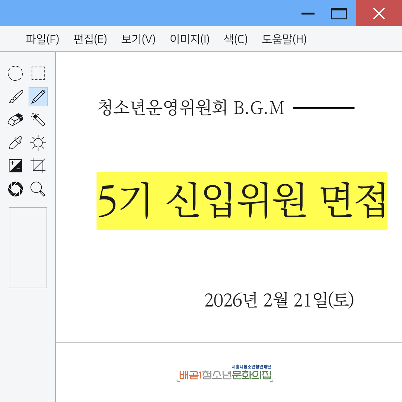The width and height of the screenshot is (402, 402).
Task: Select the eyedropper color picker tool
Action: click(16, 143)
